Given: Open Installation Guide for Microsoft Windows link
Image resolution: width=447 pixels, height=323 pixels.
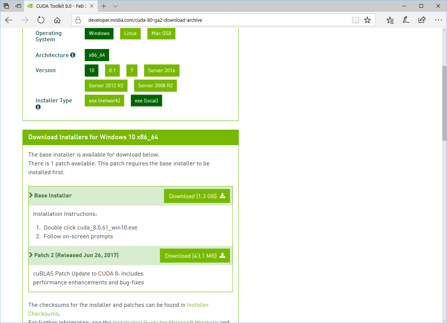Looking at the screenshot, I should point(165,321).
